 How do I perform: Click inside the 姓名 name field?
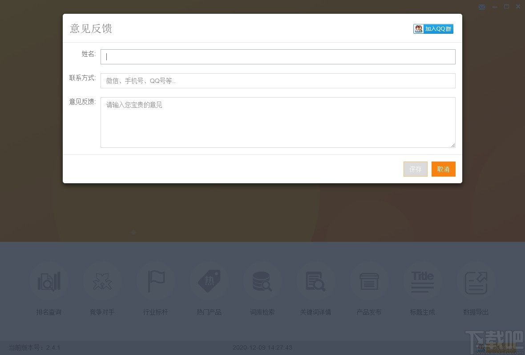278,56
